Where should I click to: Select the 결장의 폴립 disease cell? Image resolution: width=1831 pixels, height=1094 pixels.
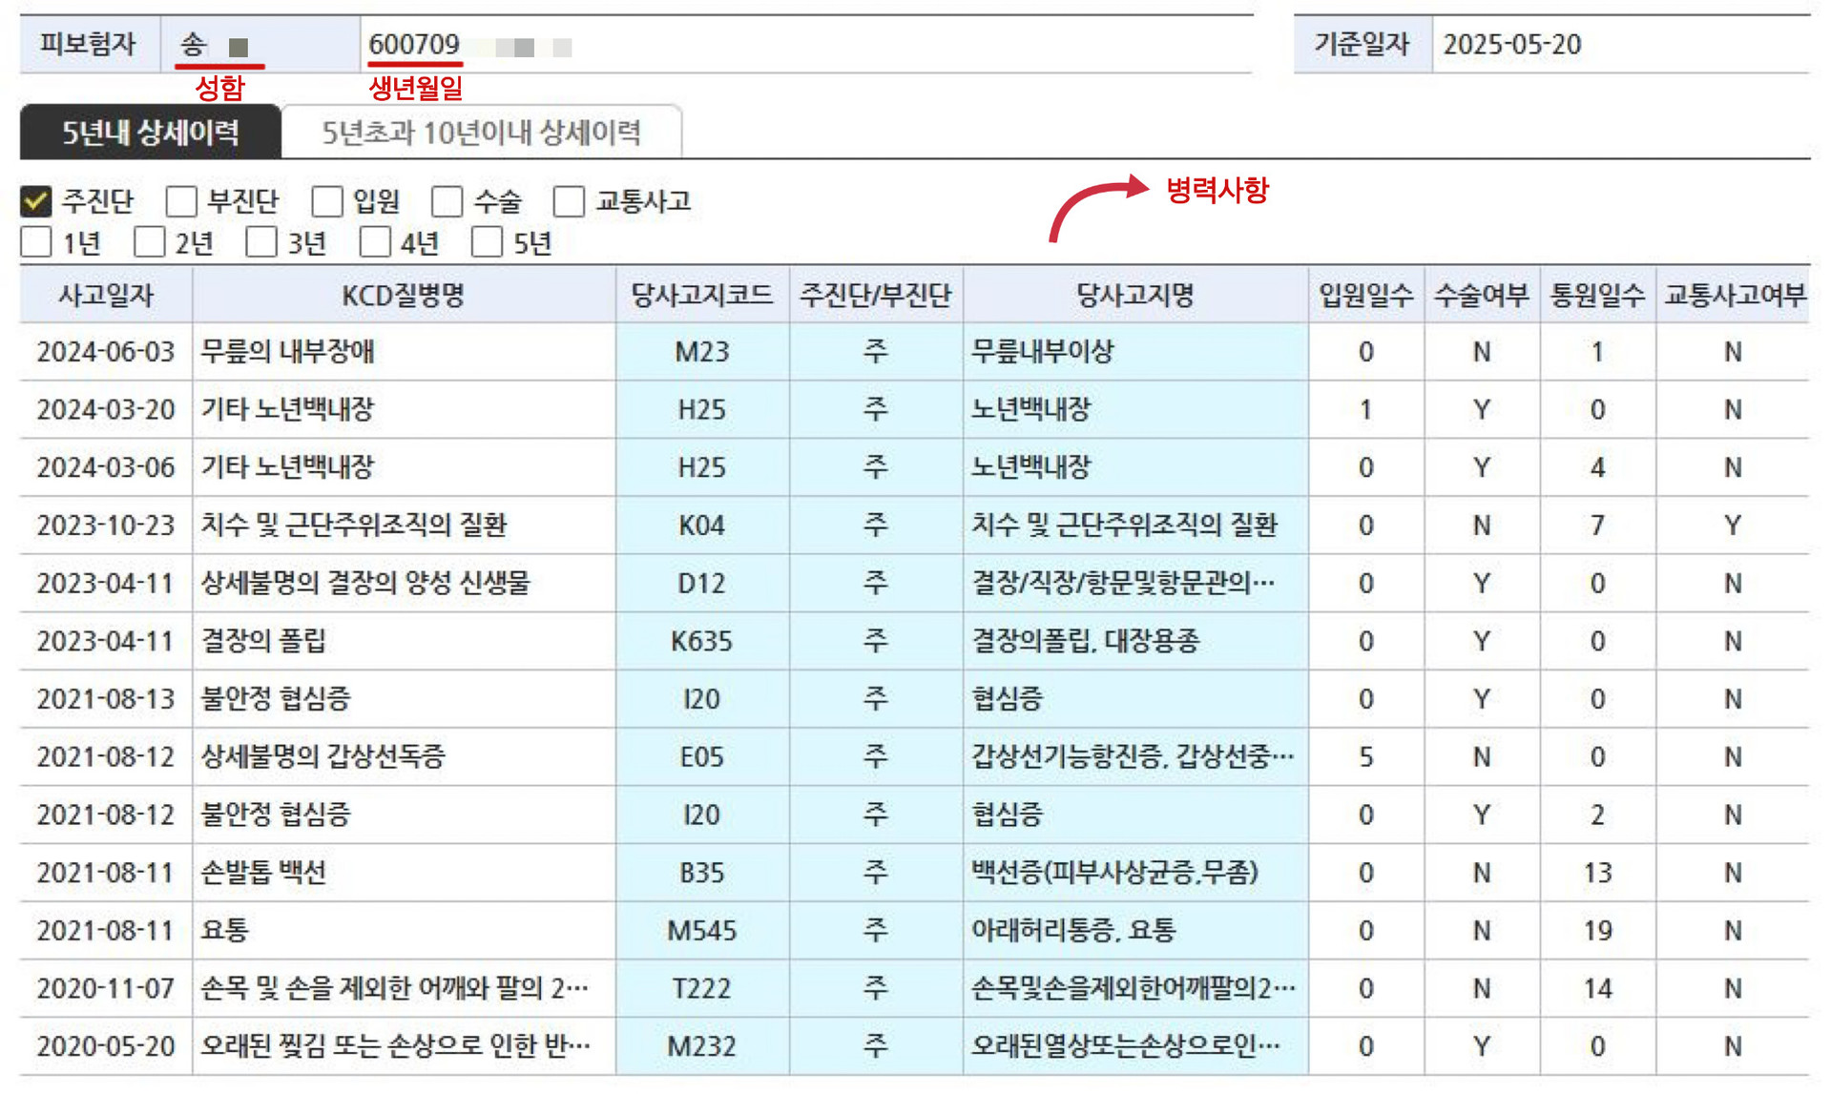coord(404,641)
